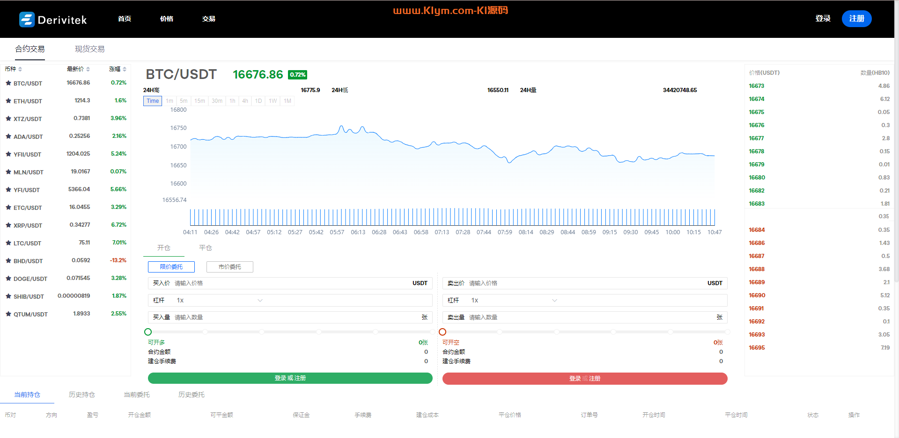Click the blue 注册 button
This screenshot has width=899, height=438.
click(x=856, y=19)
